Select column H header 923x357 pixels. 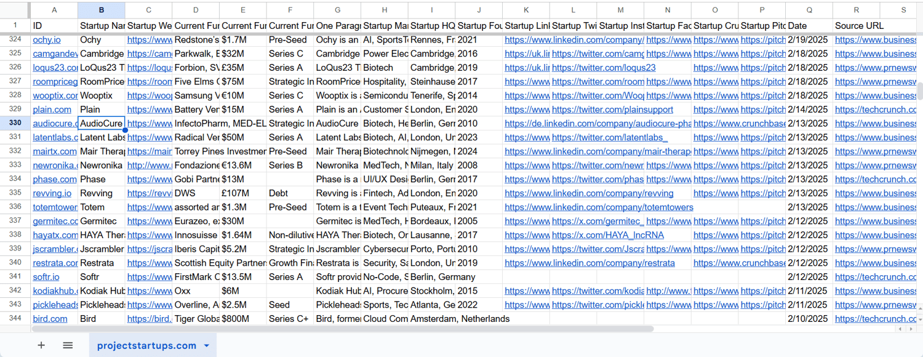(x=385, y=10)
